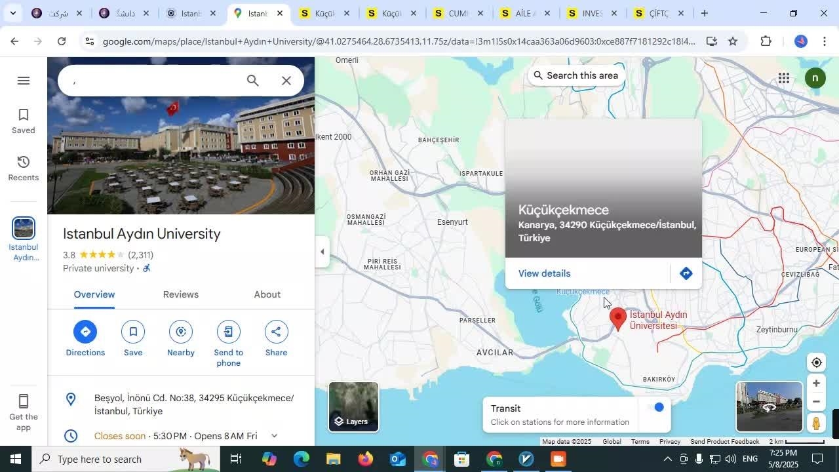The image size is (839, 472).
Task: Open the Layers map thumbnail
Action: point(353,406)
